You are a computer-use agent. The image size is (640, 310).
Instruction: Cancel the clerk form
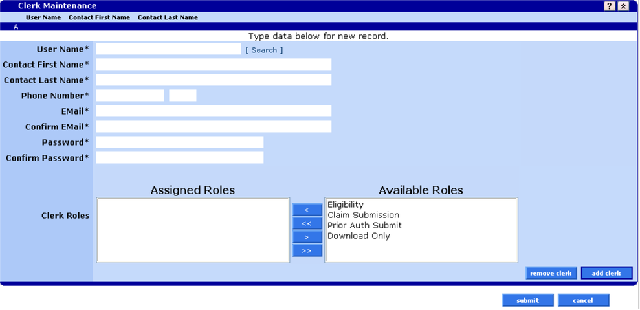583,300
